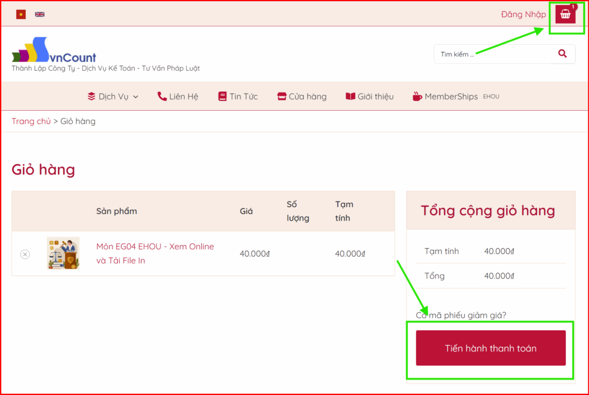
Task: Open the Tin Tức menu item
Action: pyautogui.click(x=238, y=96)
